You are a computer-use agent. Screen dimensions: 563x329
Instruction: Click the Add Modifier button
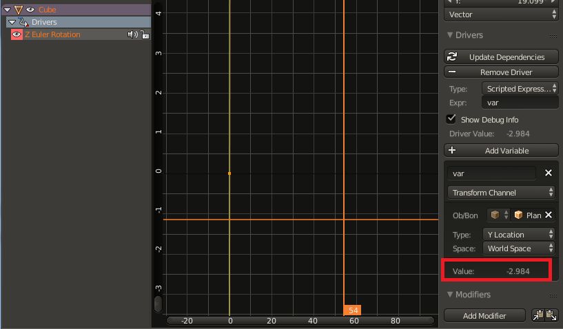[484, 316]
